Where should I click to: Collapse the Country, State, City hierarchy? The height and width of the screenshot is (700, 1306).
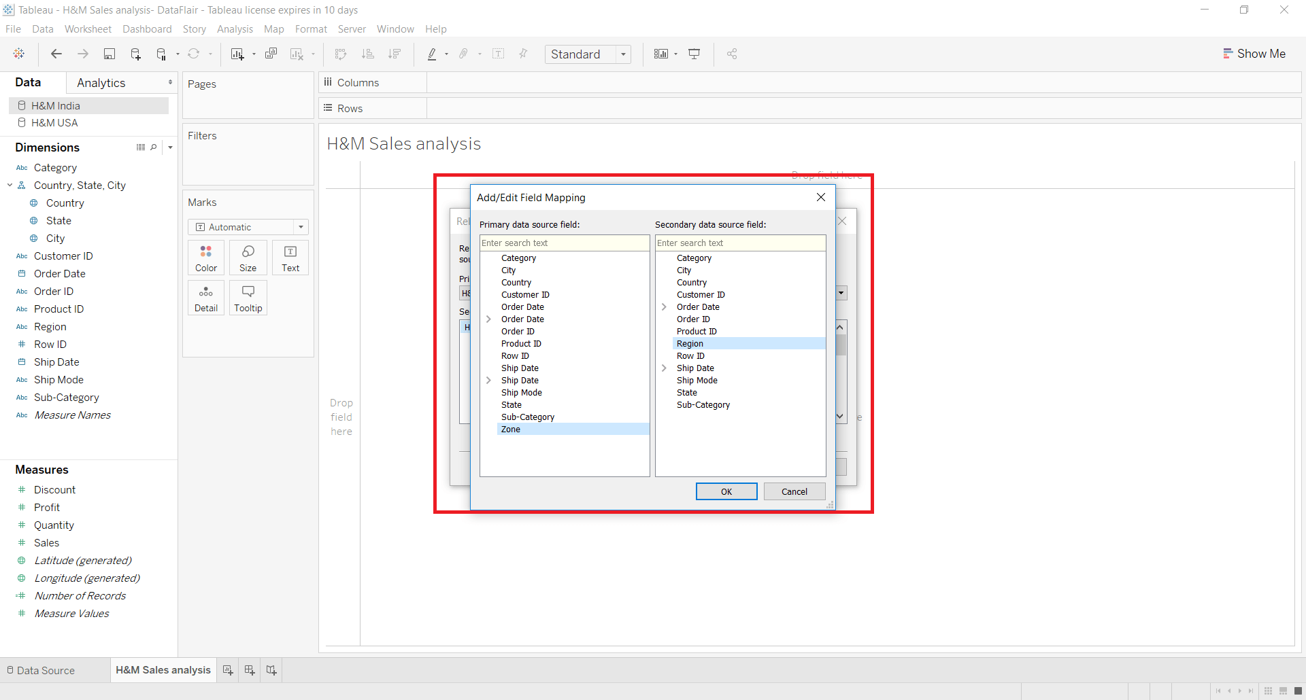10,185
